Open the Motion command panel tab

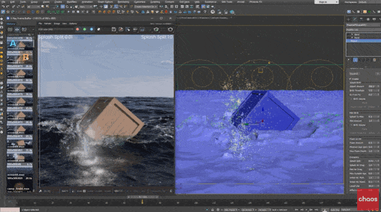[x=367, y=19]
